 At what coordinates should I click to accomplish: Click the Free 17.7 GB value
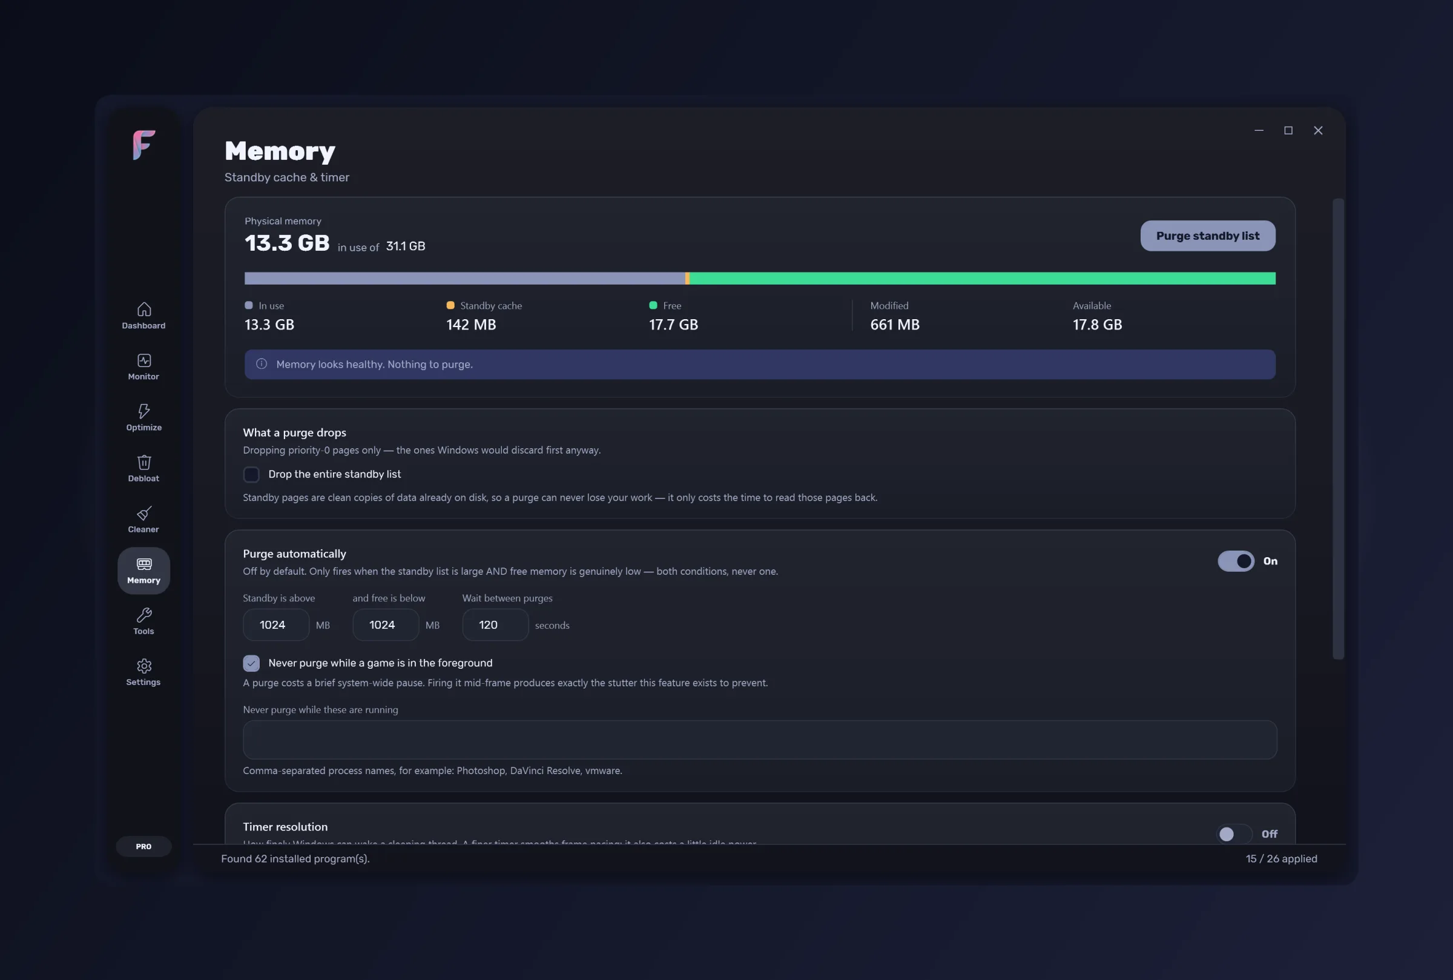[x=673, y=325]
